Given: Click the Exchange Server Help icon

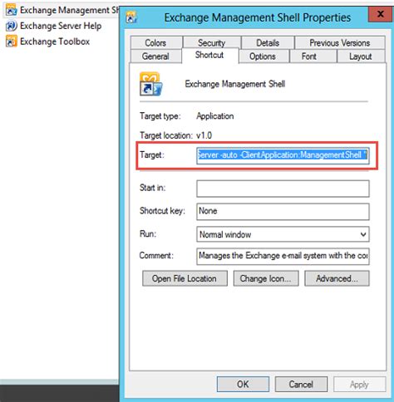Looking at the screenshot, I should tap(12, 26).
